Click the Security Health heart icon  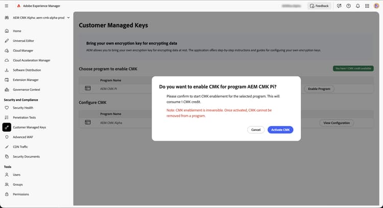7,108
